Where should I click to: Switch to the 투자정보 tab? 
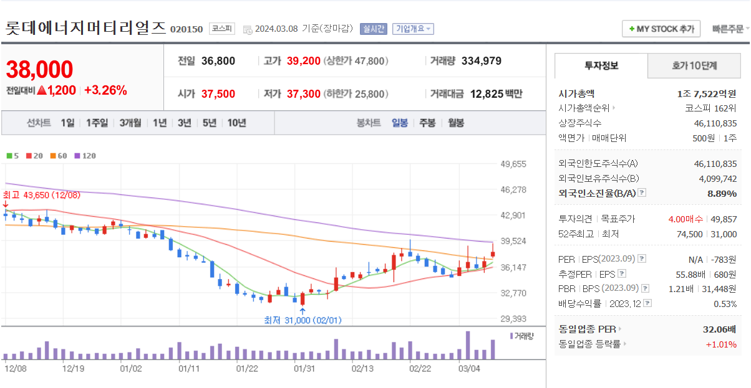click(x=601, y=65)
